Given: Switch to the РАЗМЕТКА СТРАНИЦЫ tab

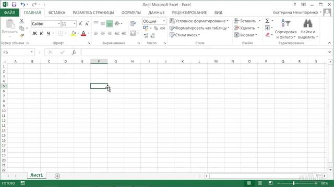Looking at the screenshot, I should tap(93, 12).
